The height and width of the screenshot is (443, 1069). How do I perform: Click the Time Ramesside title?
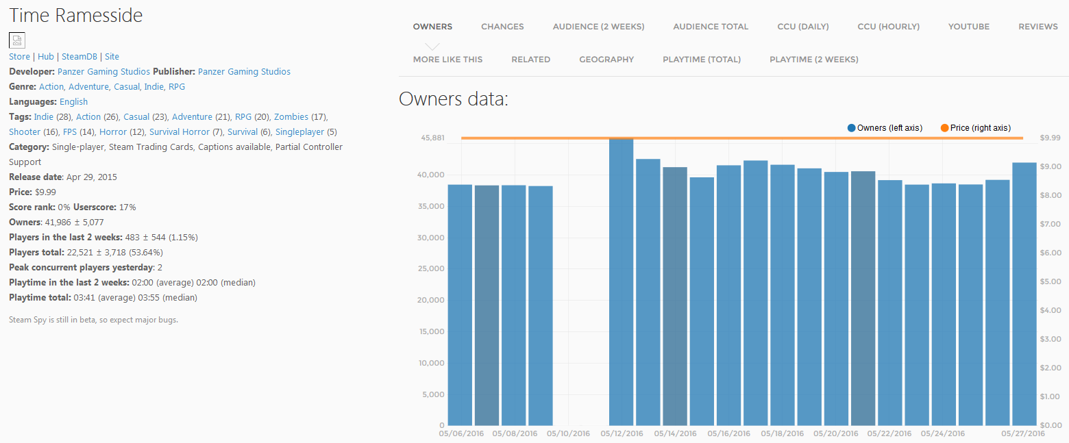[x=76, y=15]
